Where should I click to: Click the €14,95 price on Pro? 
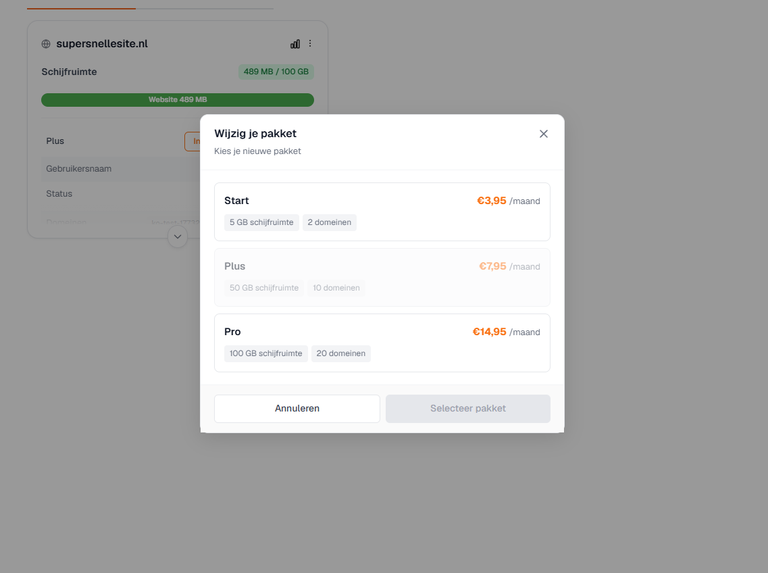(x=489, y=332)
